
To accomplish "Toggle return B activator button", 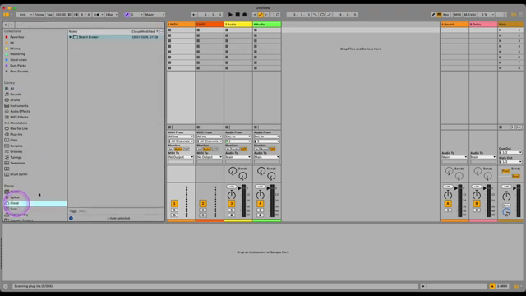I will [477, 204].
